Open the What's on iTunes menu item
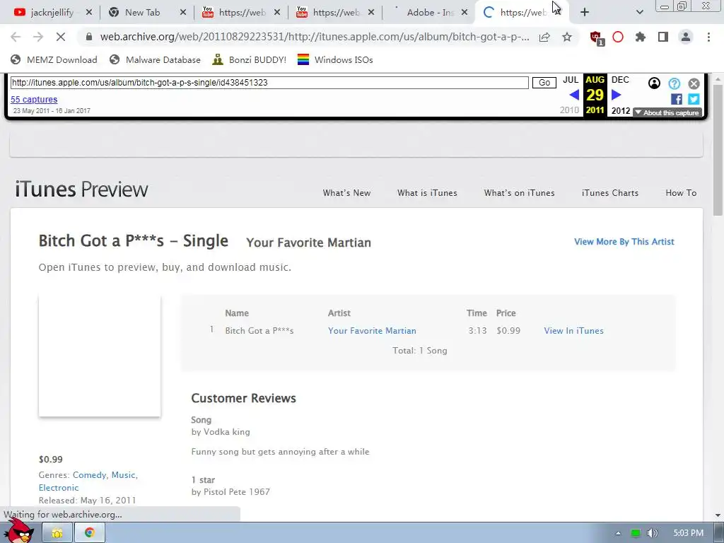724x543 pixels. click(520, 193)
